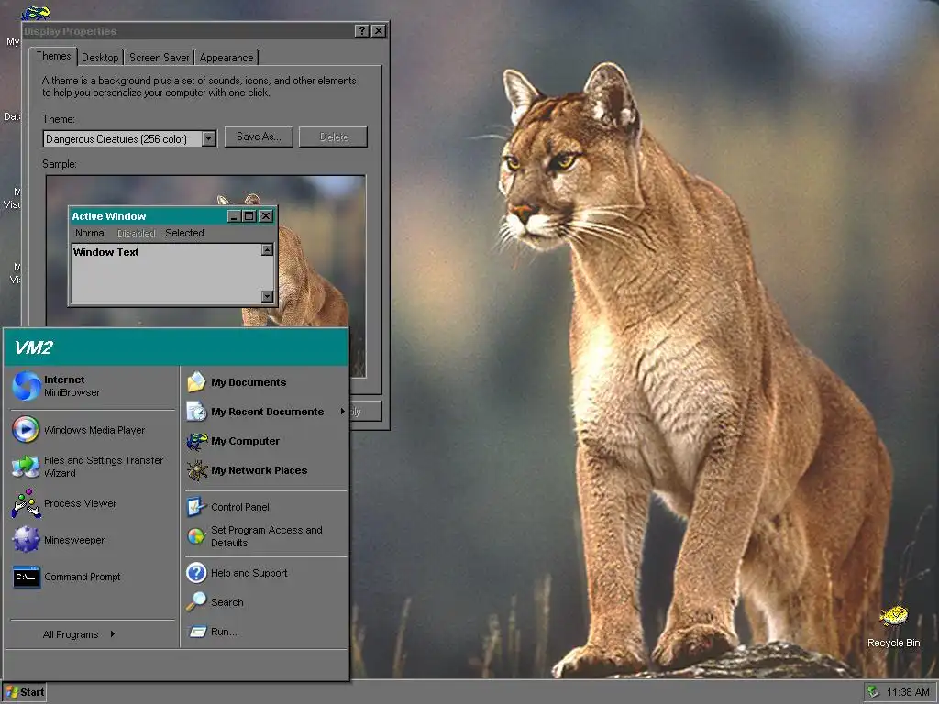Click the Save As... button

259,137
